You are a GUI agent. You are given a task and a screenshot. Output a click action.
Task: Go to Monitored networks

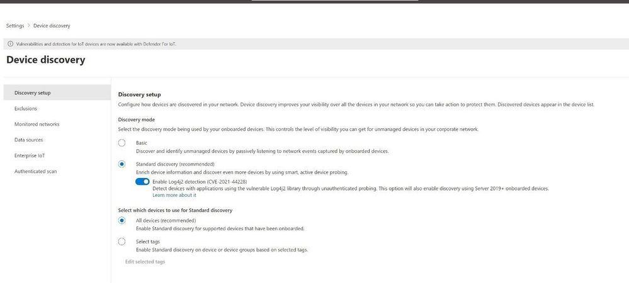coord(37,125)
